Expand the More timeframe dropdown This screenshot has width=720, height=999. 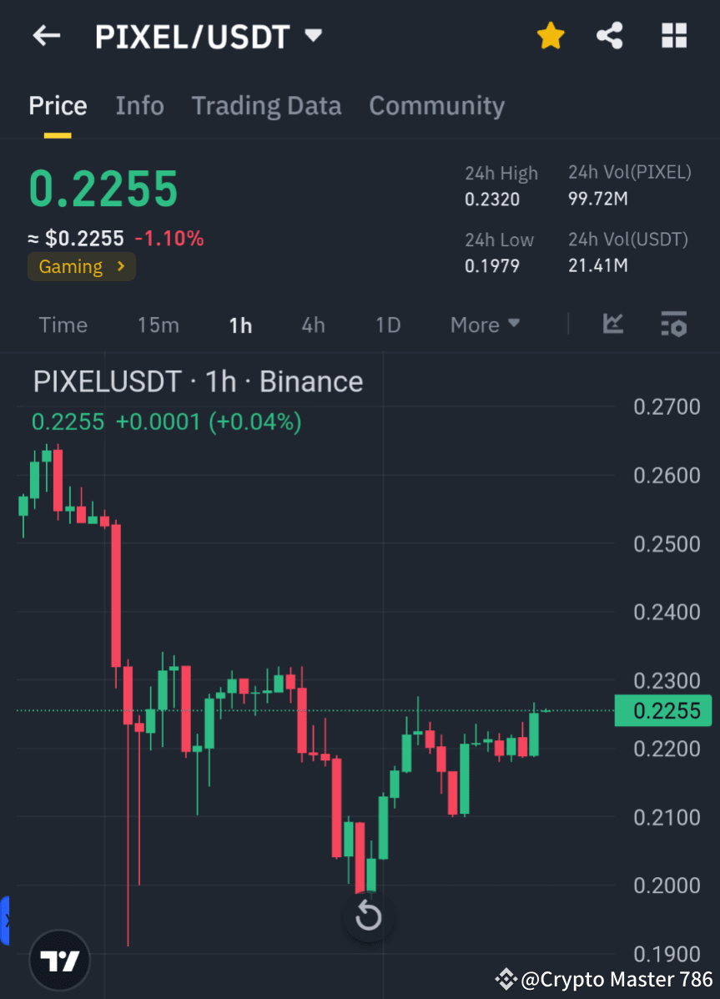coord(485,325)
